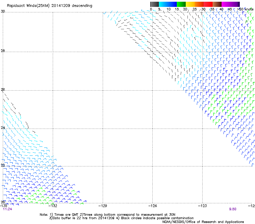Click the longitude label '-123' on the bottom axis

[x=202, y=206]
